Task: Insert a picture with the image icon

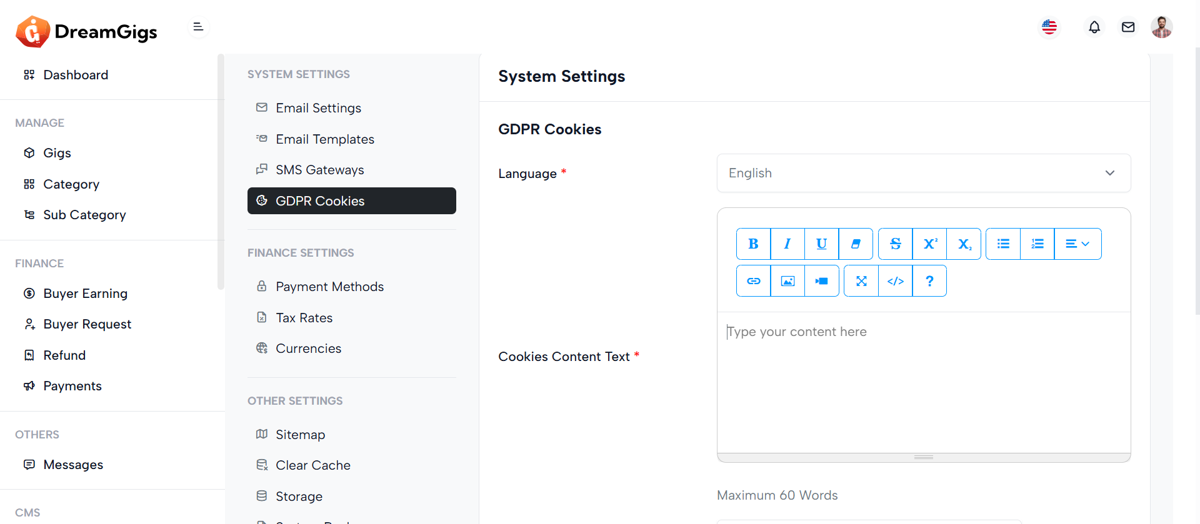Action: 787,281
